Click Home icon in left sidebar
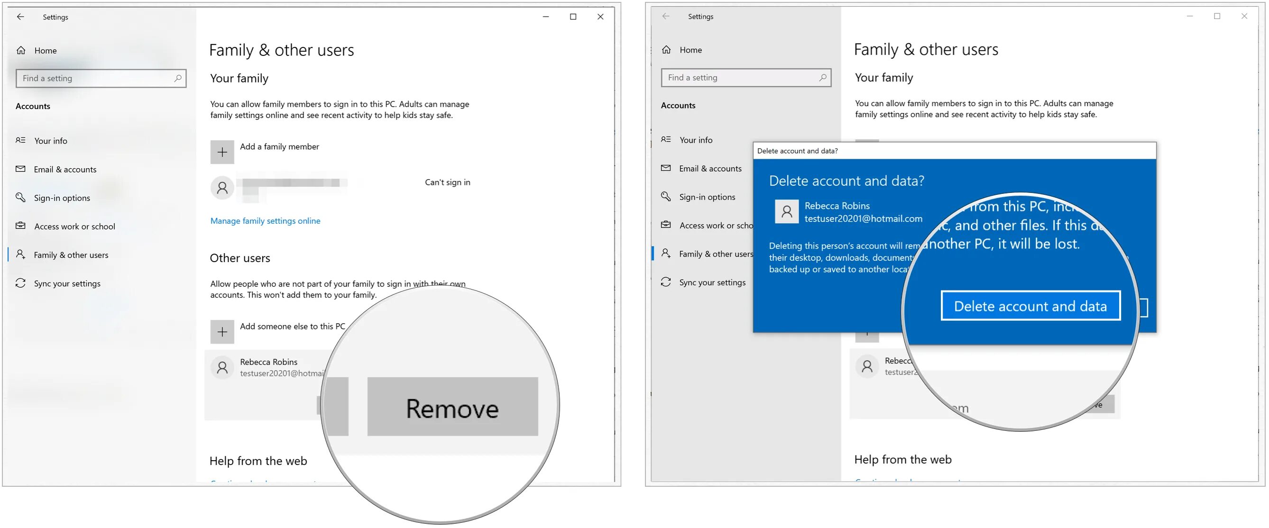This screenshot has height=528, width=1269. pyautogui.click(x=21, y=50)
